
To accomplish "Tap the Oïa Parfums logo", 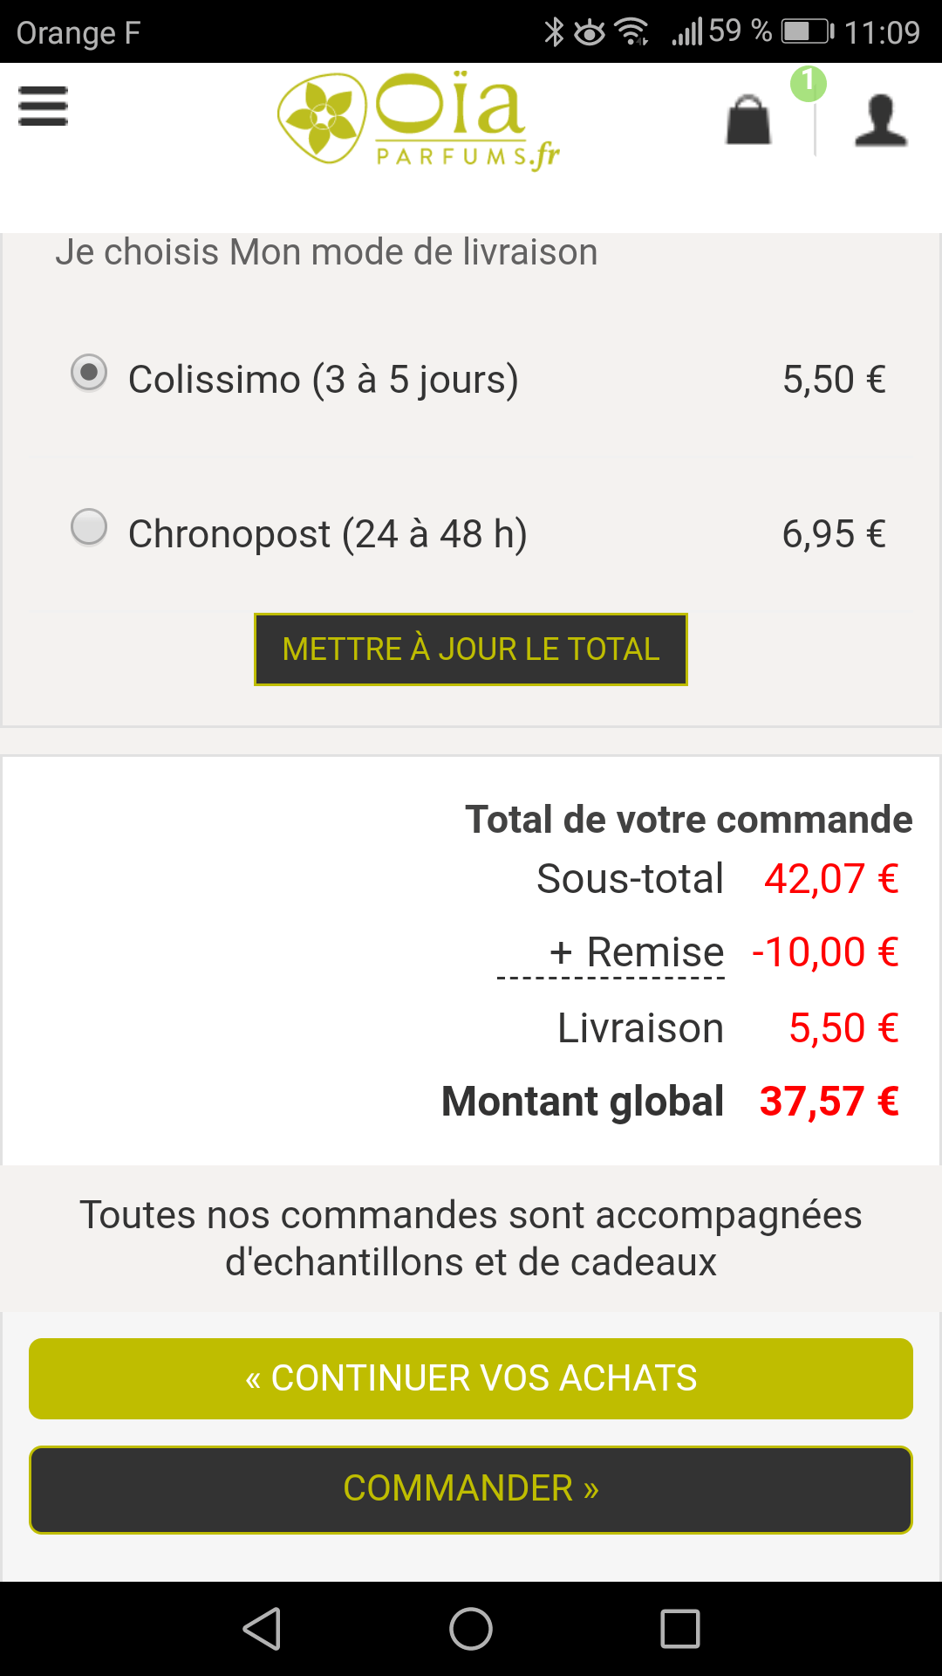I will click(419, 120).
